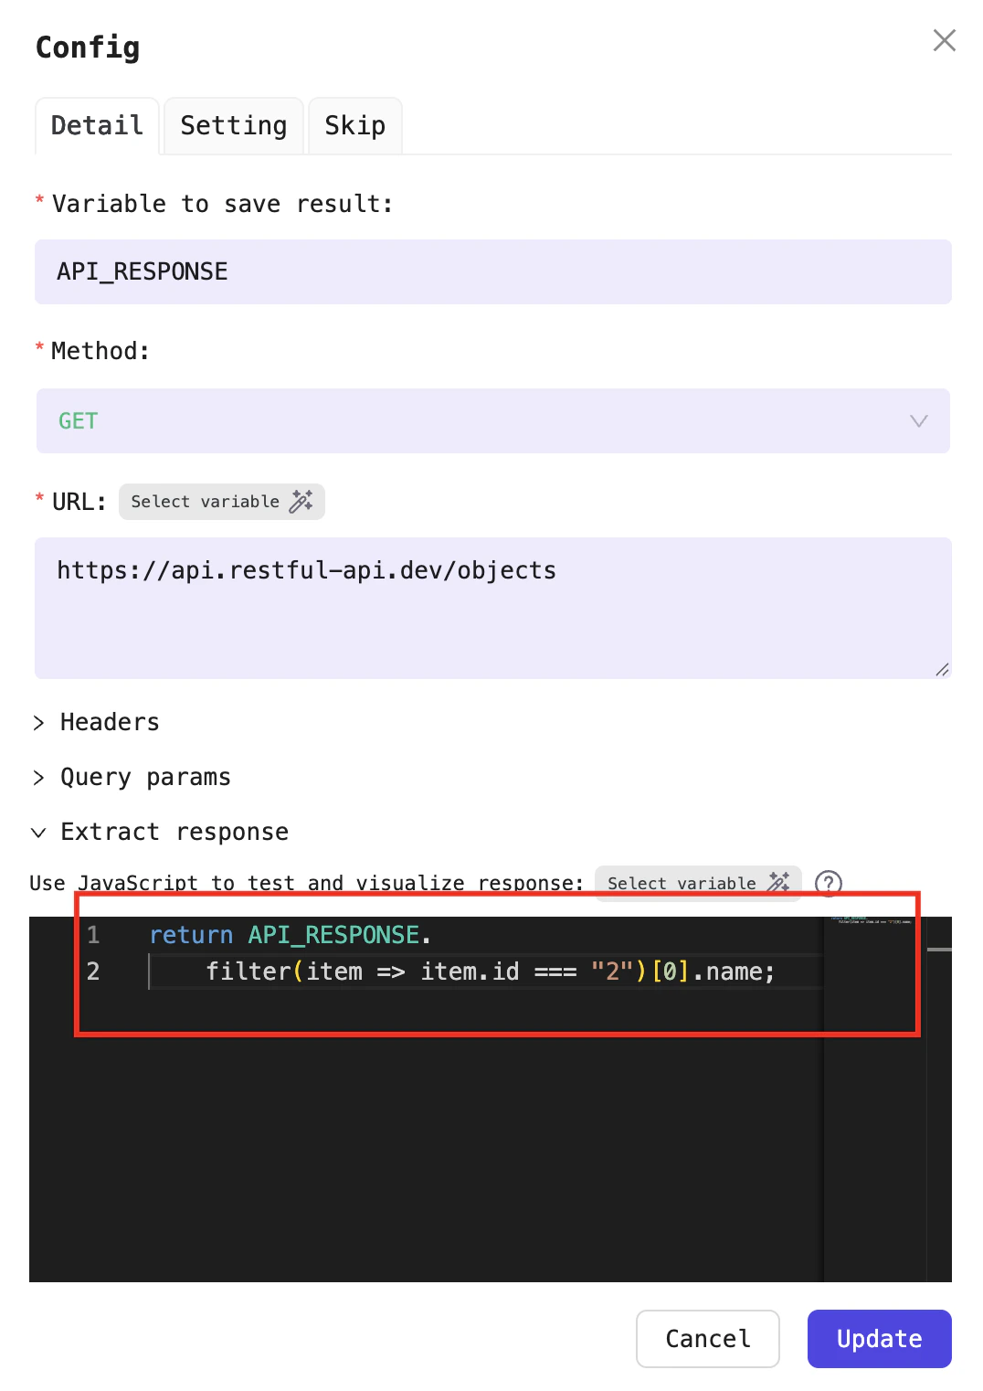Switch to the Setting tab
This screenshot has width=983, height=1391.
click(233, 125)
